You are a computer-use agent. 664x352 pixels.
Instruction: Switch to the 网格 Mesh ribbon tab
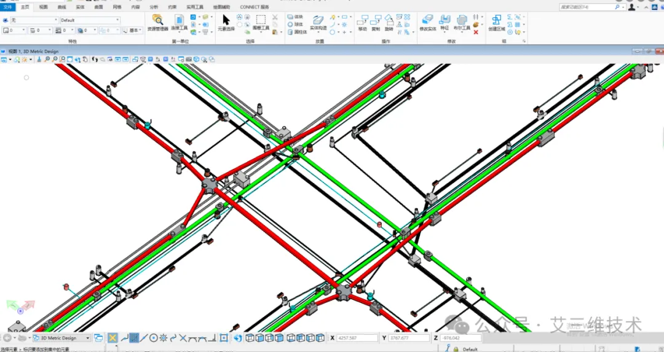point(117,7)
